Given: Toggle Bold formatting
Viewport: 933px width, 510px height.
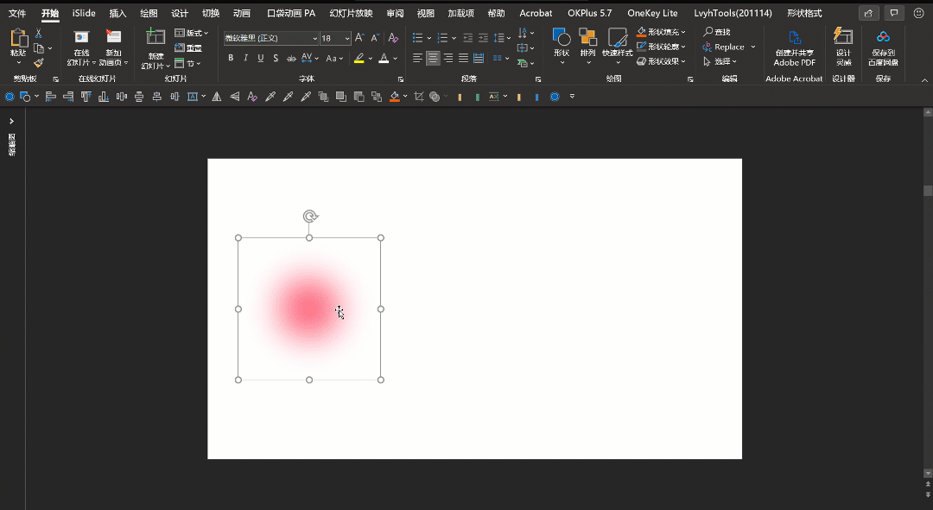Looking at the screenshot, I should (x=231, y=59).
